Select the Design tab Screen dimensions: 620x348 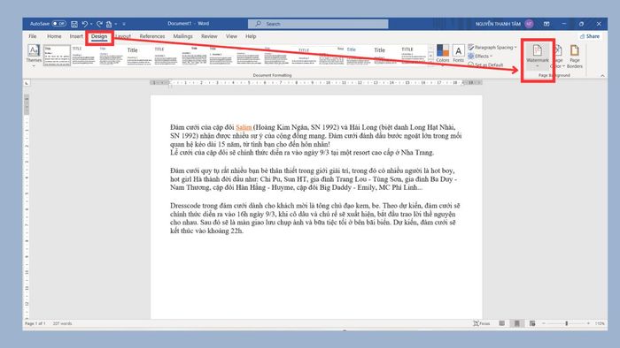(99, 36)
